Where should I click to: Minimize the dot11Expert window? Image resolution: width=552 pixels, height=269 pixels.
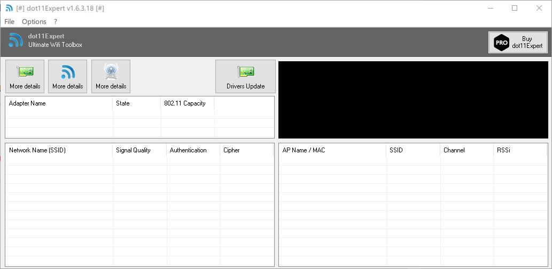click(491, 8)
